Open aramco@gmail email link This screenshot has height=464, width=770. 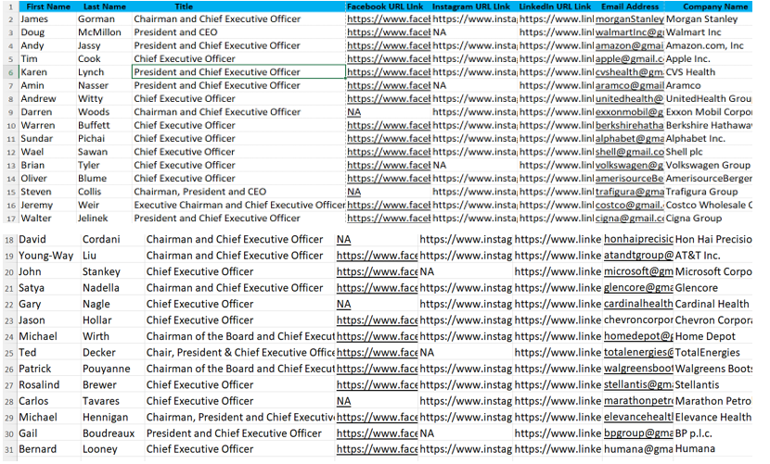coord(630,85)
